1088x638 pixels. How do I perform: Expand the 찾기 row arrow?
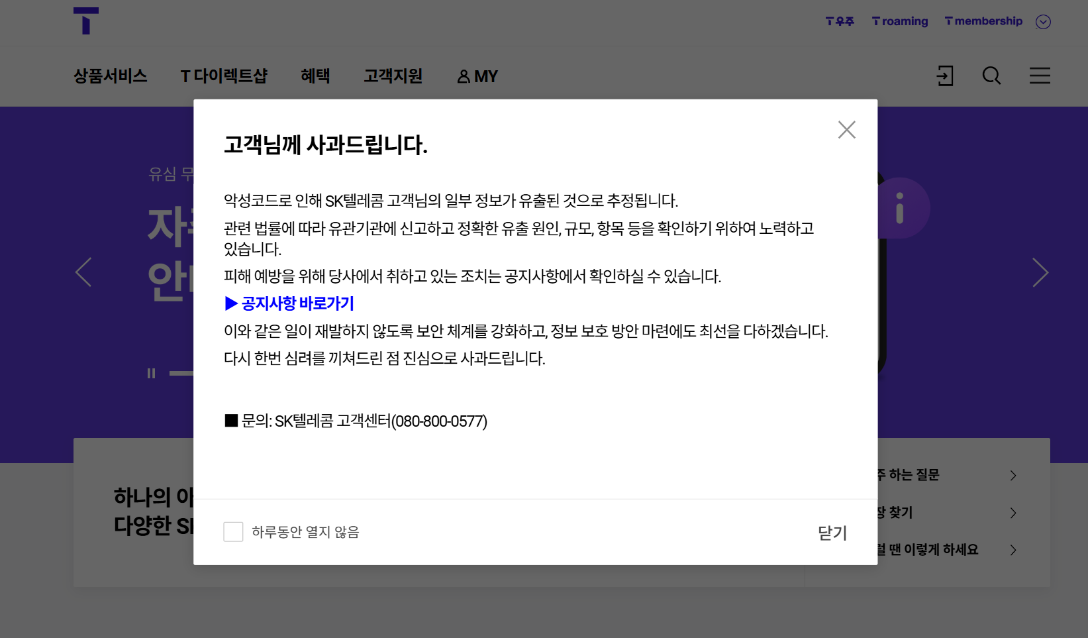[x=1013, y=513]
